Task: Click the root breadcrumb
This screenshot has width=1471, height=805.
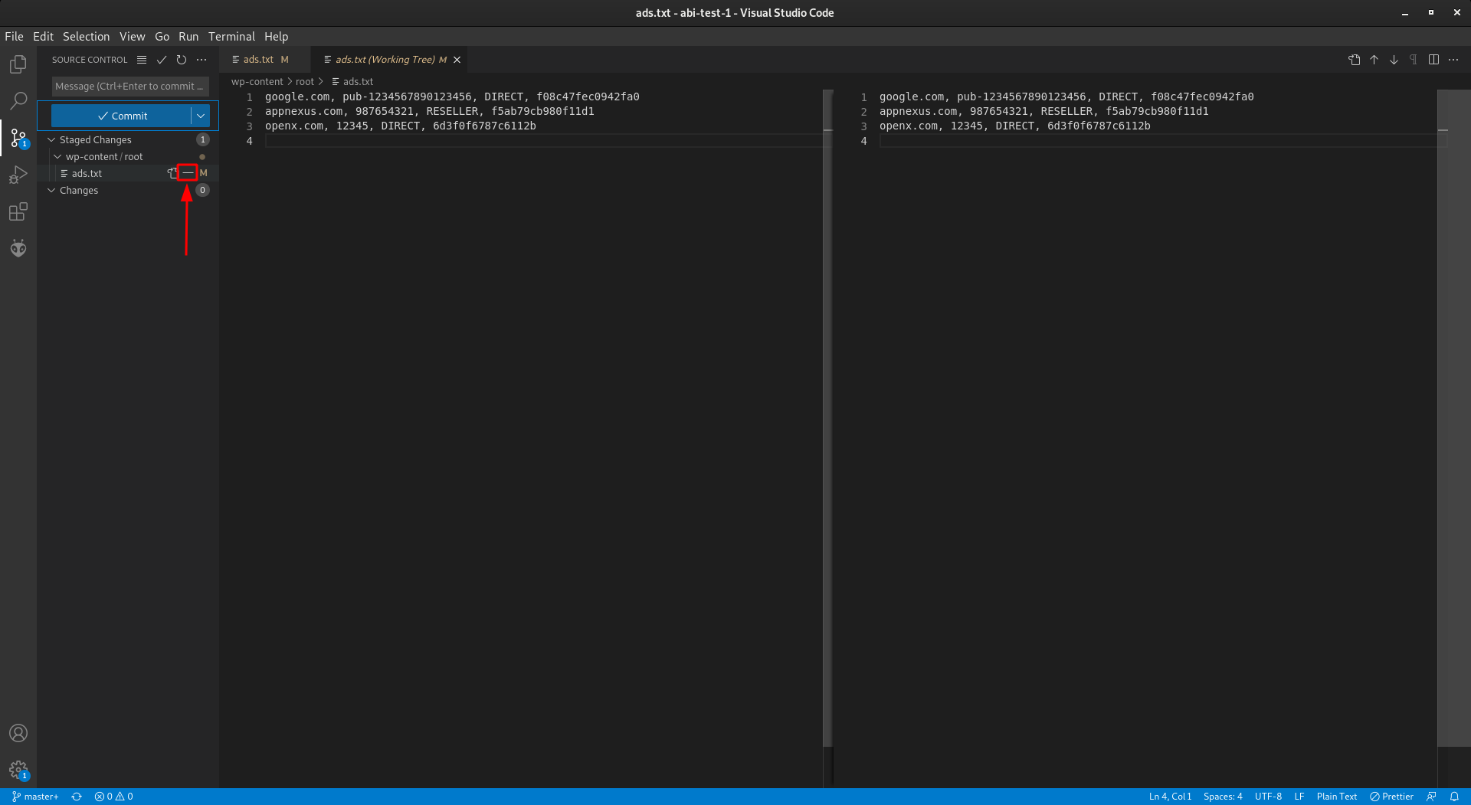Action: pos(305,81)
